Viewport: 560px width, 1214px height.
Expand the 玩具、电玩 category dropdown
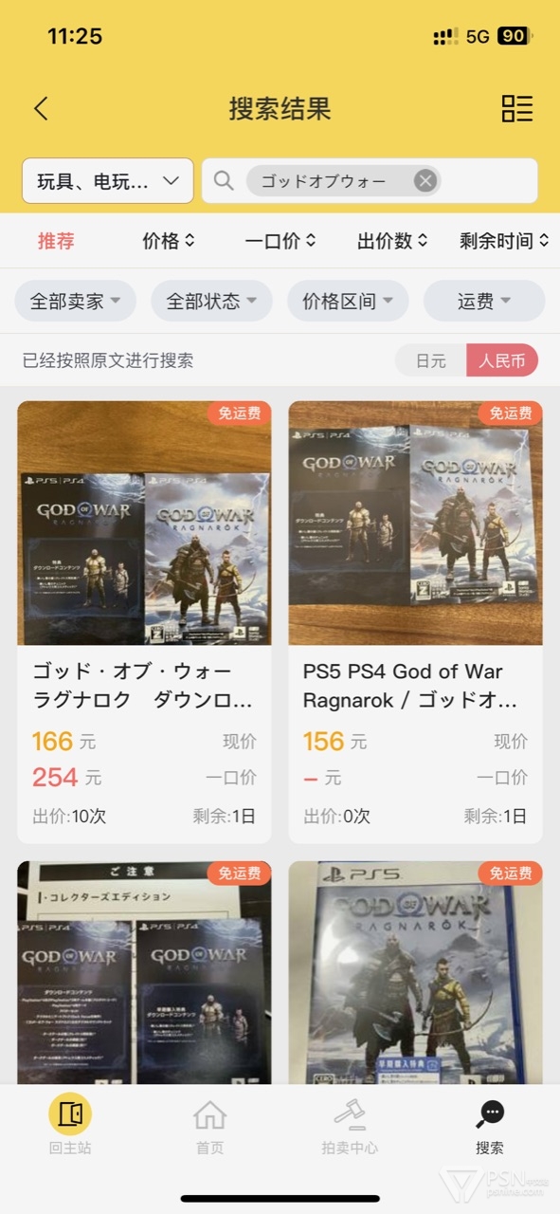[x=108, y=180]
